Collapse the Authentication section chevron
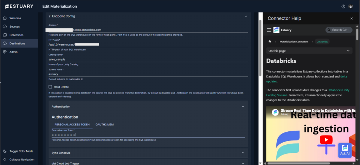Viewport: 360px width, 165px height. pos(243,106)
